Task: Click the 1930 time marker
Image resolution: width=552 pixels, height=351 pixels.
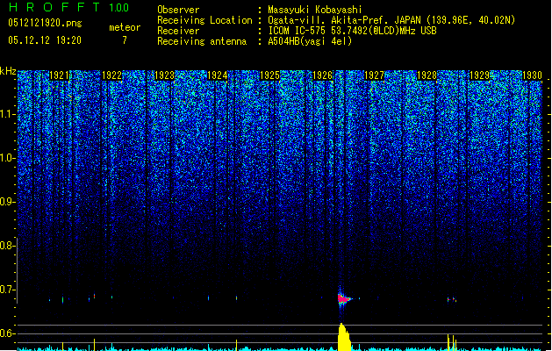Action: (x=532, y=75)
